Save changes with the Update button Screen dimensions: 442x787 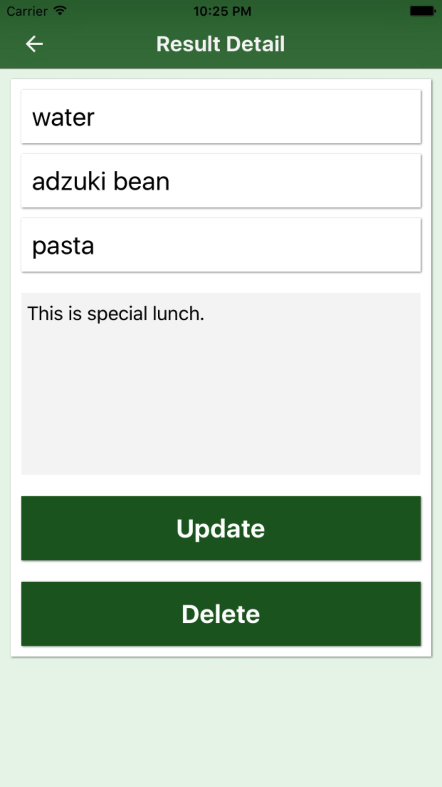[x=221, y=528]
